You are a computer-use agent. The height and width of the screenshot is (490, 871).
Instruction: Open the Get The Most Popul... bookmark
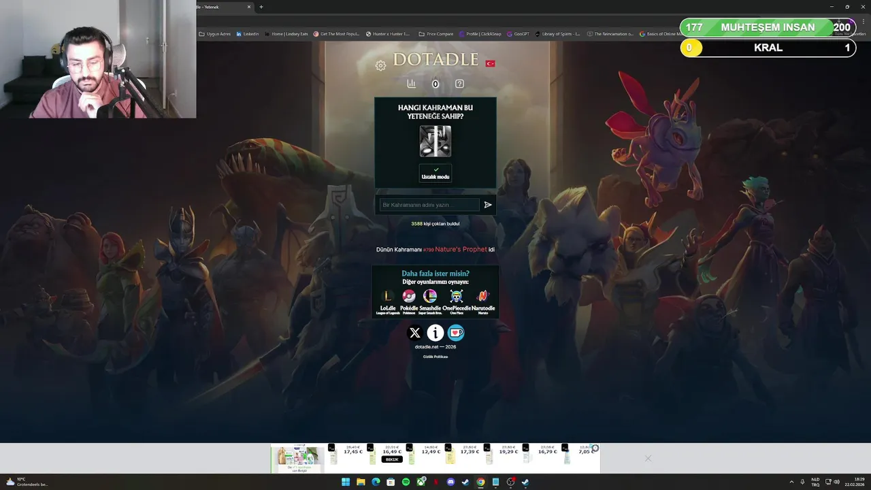point(336,33)
